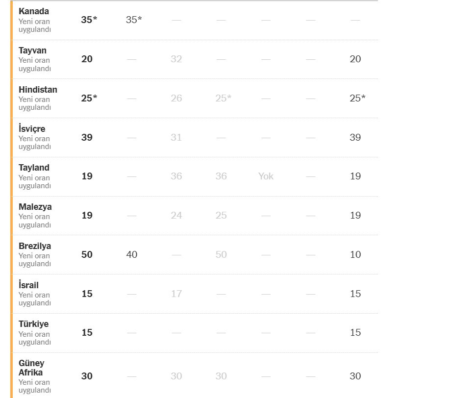Select the Malezya row heading
This screenshot has width=452, height=398.
coord(35,207)
